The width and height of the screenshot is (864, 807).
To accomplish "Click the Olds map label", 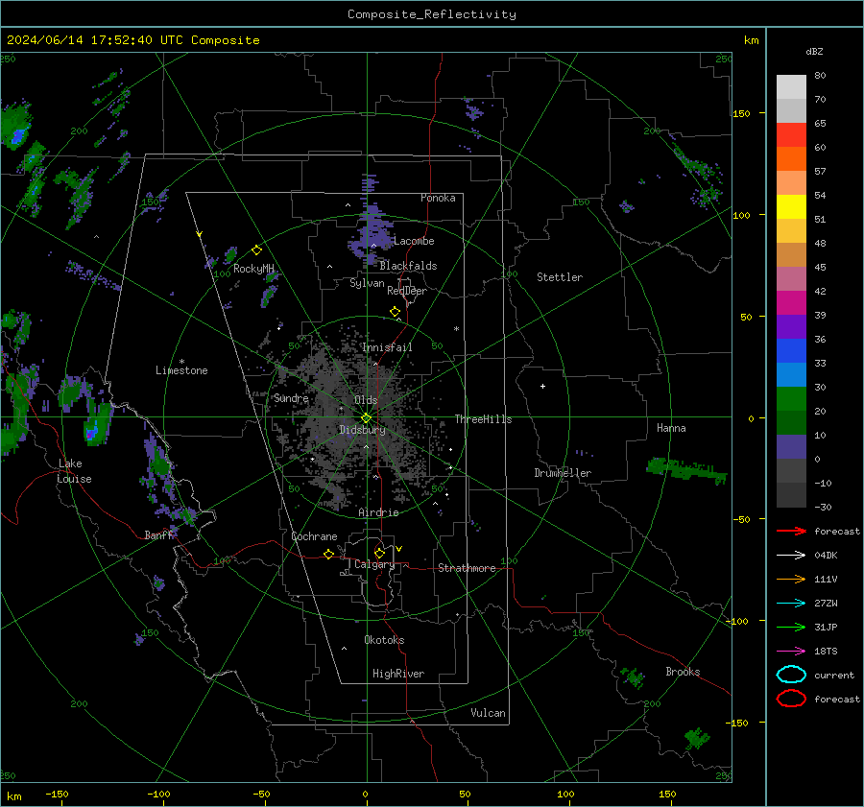I will click(x=366, y=400).
